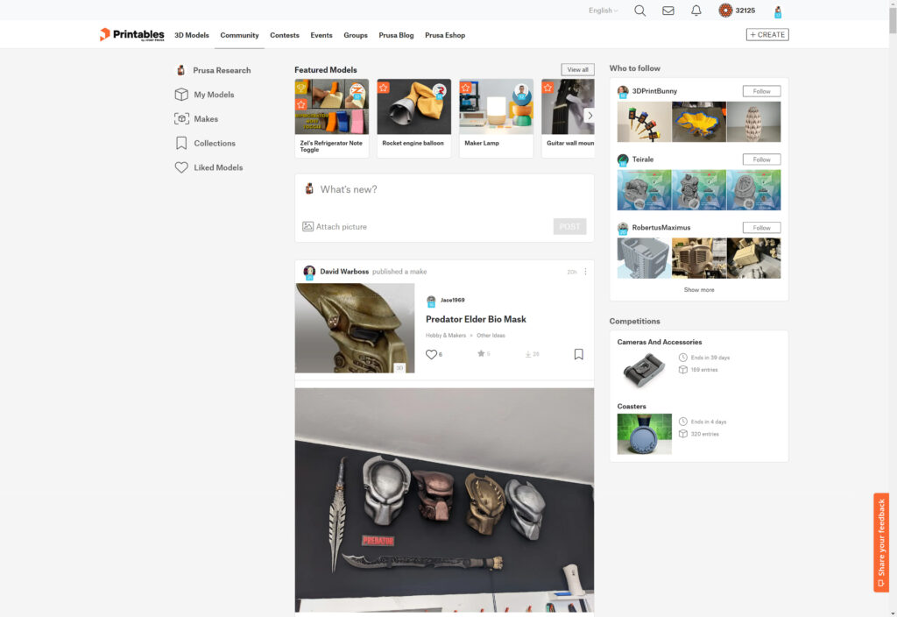Go to 3D Models menu
The image size is (897, 617).
(192, 35)
